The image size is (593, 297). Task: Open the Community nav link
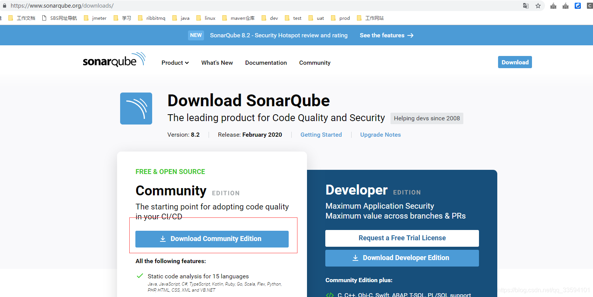315,63
